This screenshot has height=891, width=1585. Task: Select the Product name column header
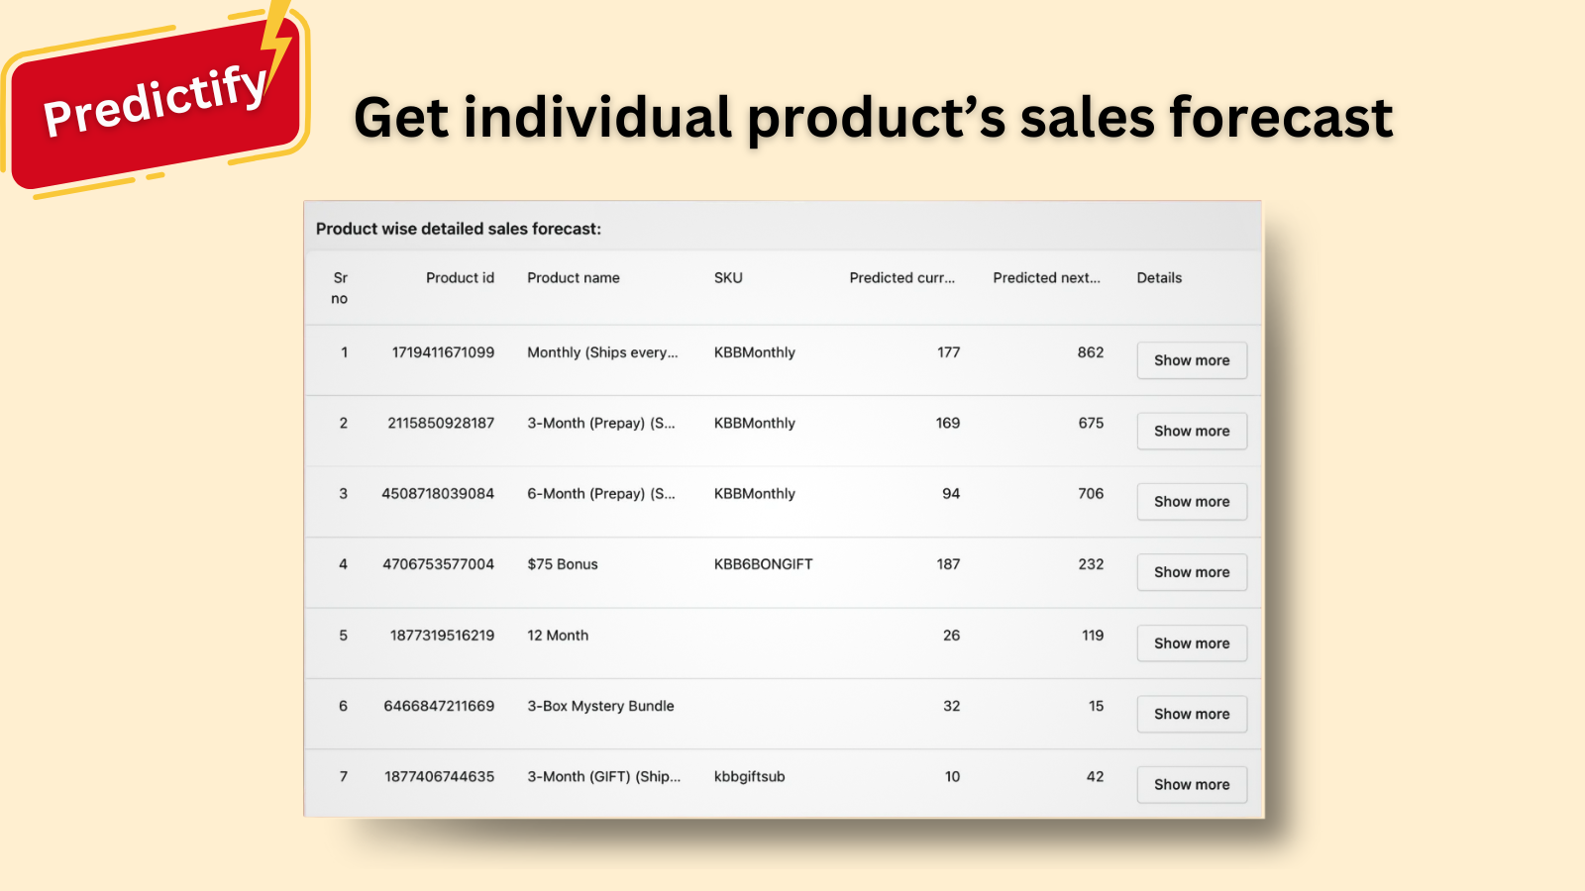pos(574,278)
